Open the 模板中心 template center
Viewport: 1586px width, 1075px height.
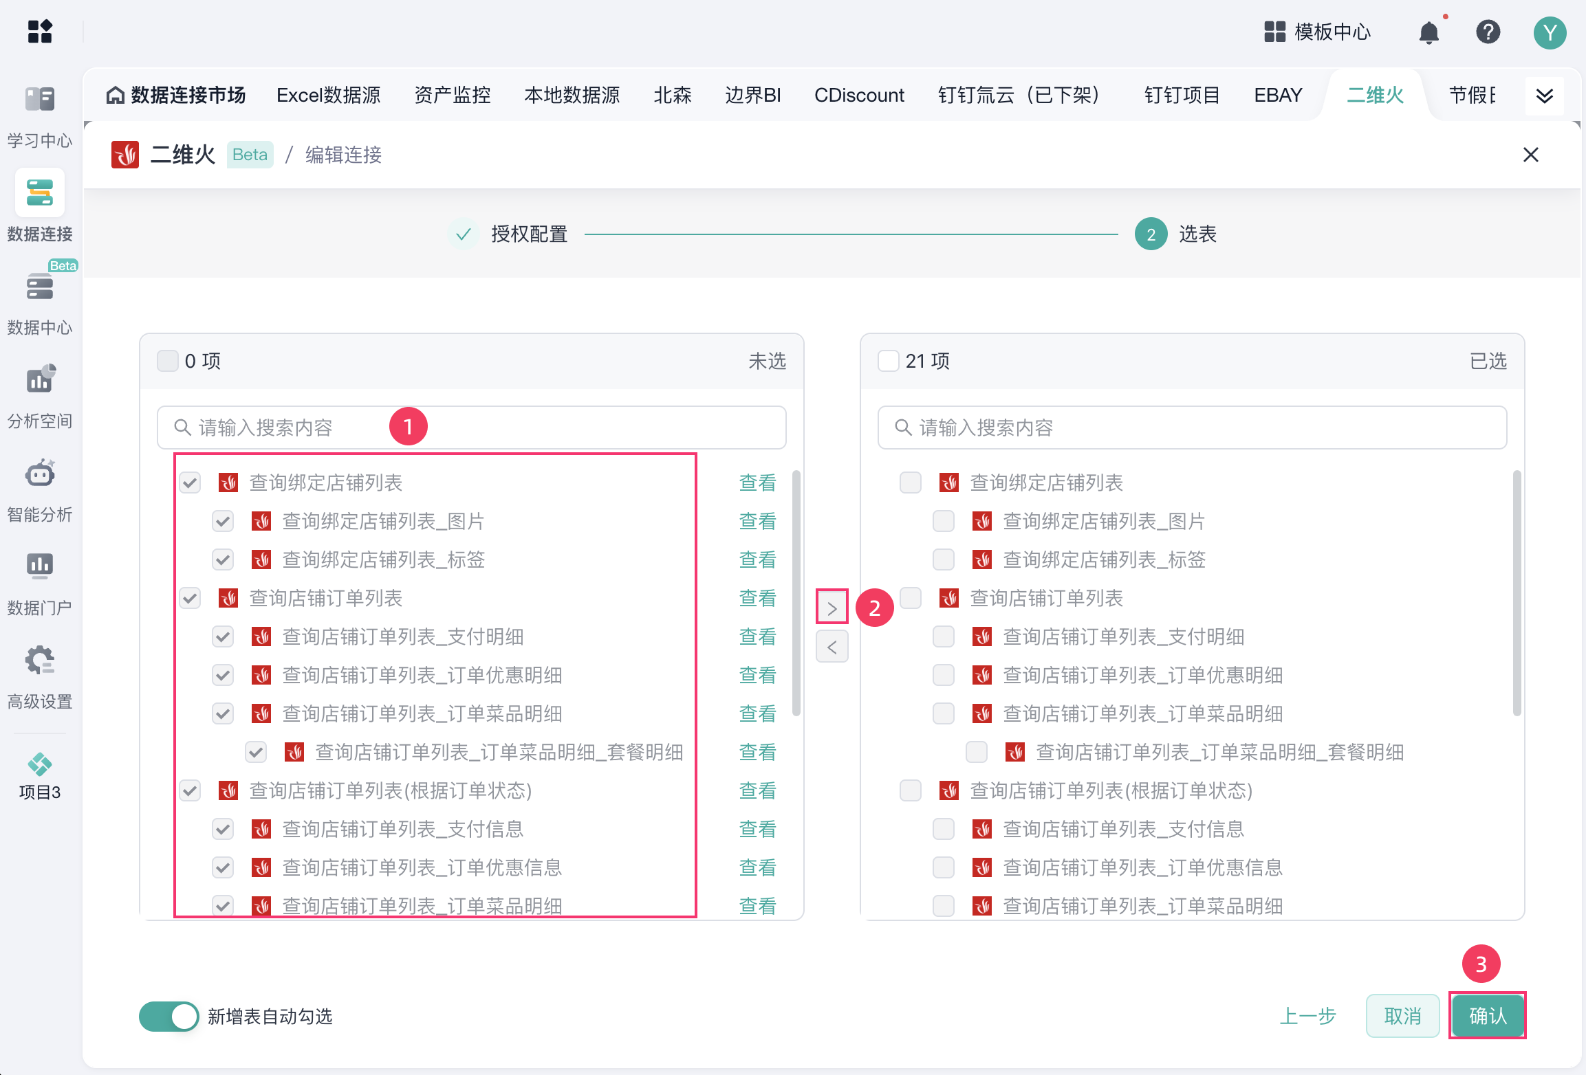pos(1317,32)
